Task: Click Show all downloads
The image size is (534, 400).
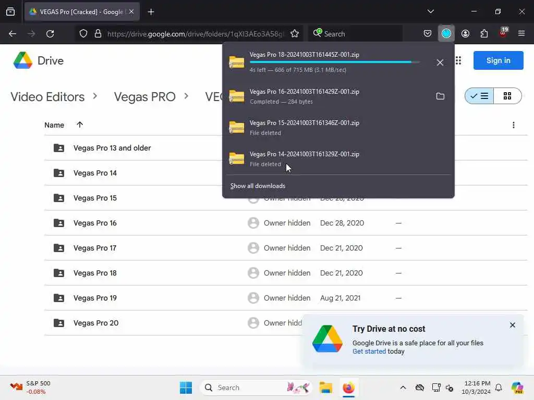Action: pyautogui.click(x=258, y=186)
